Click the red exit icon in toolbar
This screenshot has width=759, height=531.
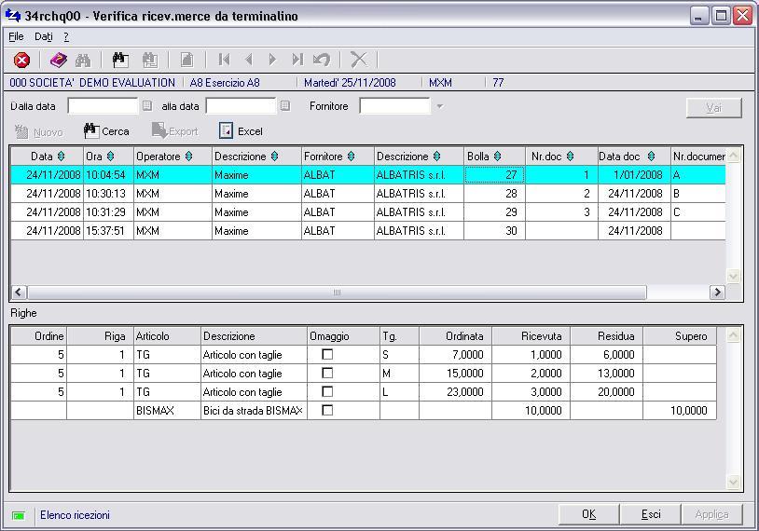[x=21, y=60]
